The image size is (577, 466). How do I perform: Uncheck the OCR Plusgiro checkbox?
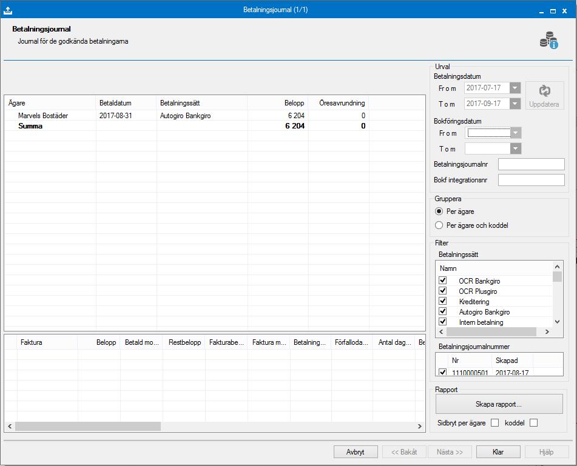443,291
